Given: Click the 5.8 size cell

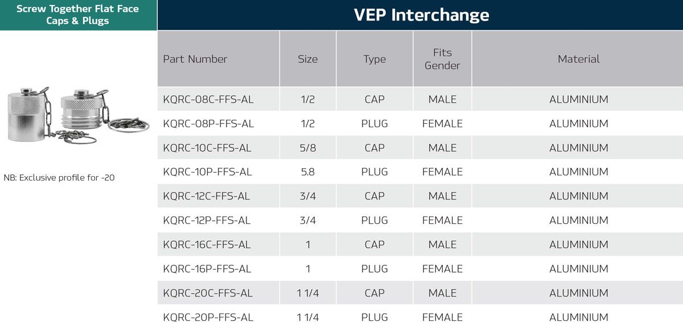Looking at the screenshot, I should pos(307,172).
